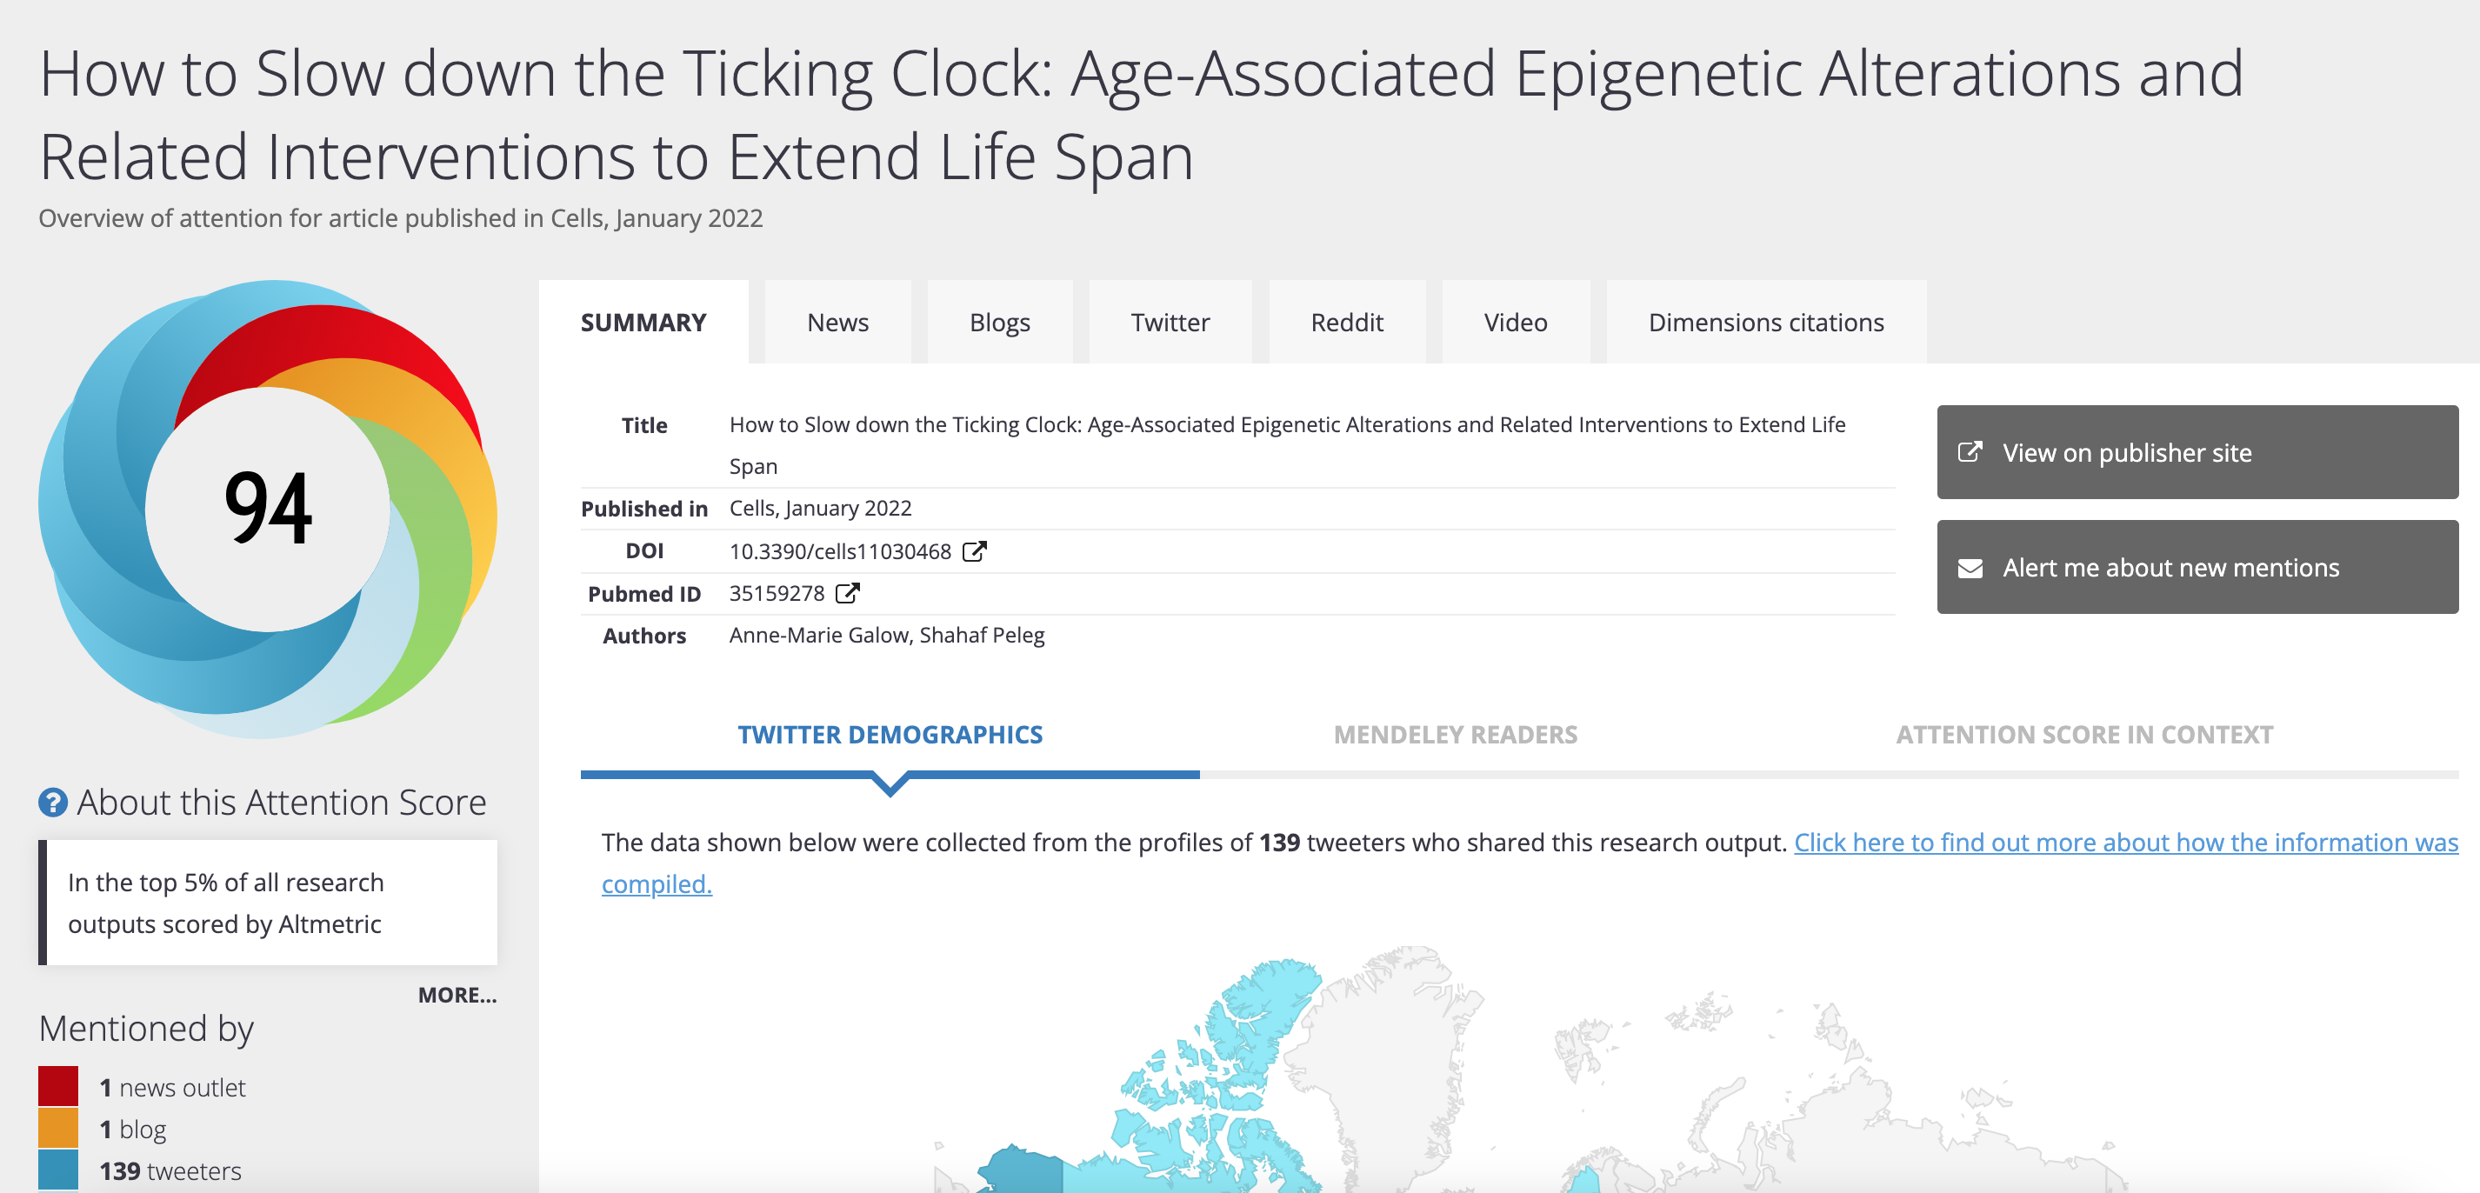Viewport: 2480px width, 1193px height.
Task: Click View on publisher site button
Action: pyautogui.click(x=2197, y=452)
